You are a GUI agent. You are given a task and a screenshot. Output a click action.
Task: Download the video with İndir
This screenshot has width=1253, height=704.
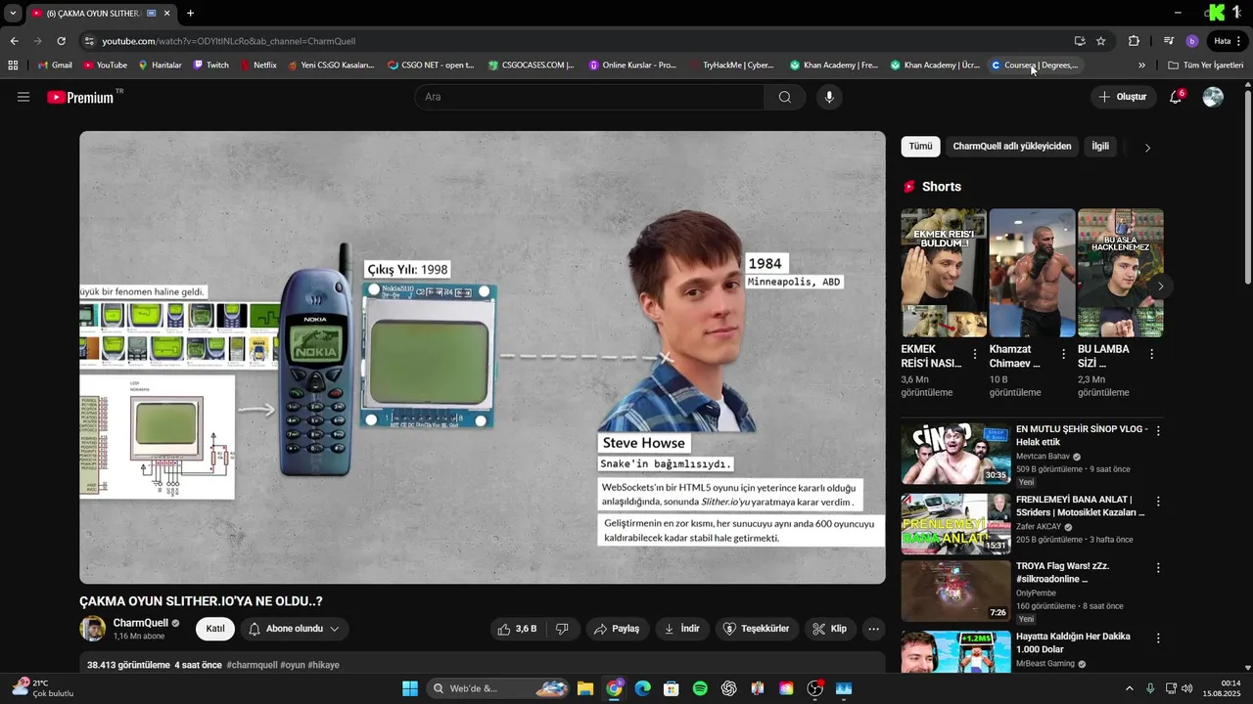point(682,629)
